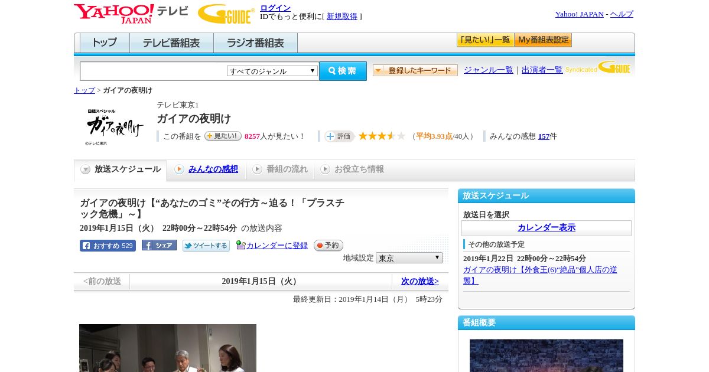Click the calendar icon beside カレンダーに登録
Screen dimensions: 709x372
tap(240, 245)
